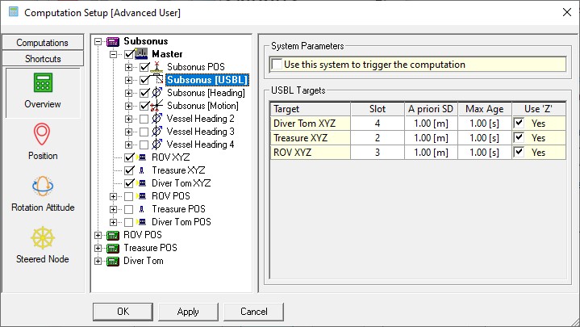Expand the top-level ROV POS computation

coord(98,235)
